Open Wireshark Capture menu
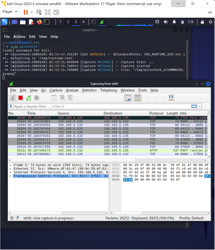This screenshot has height=250, width=215. tap(56, 90)
